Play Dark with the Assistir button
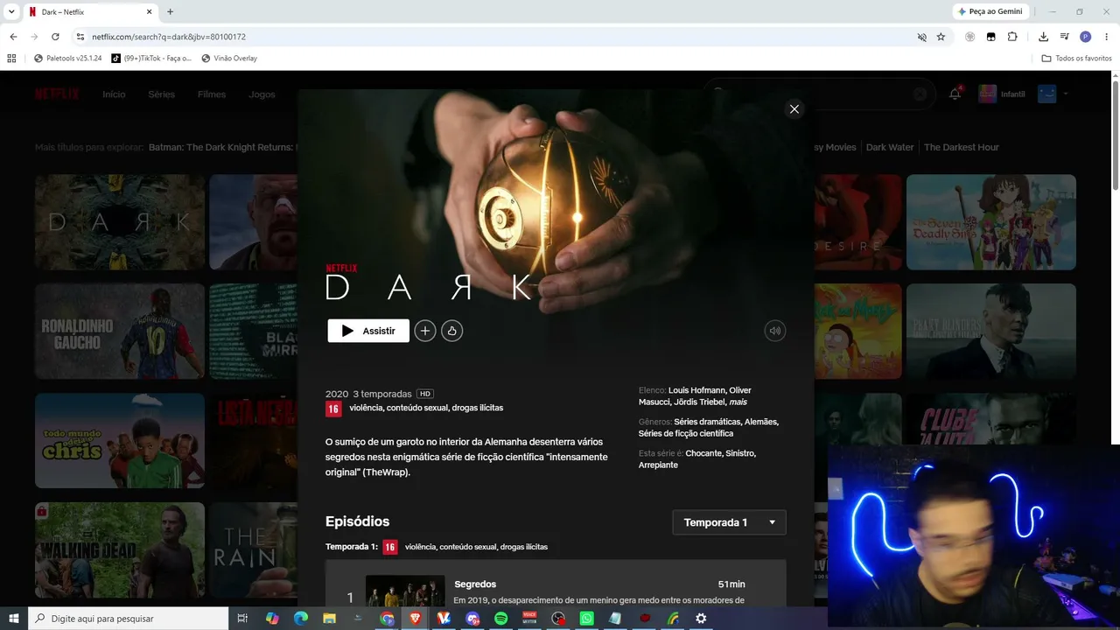 pyautogui.click(x=368, y=331)
